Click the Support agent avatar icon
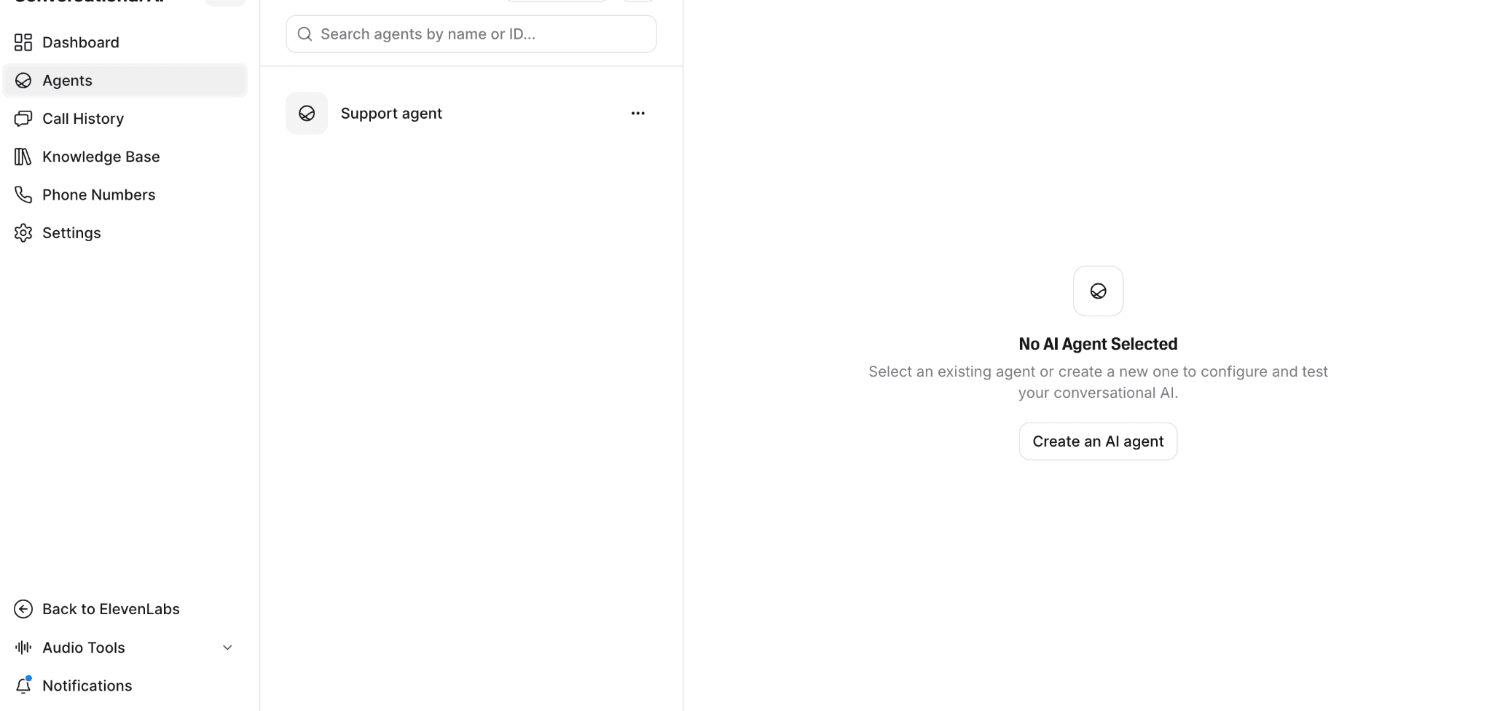 click(x=307, y=114)
